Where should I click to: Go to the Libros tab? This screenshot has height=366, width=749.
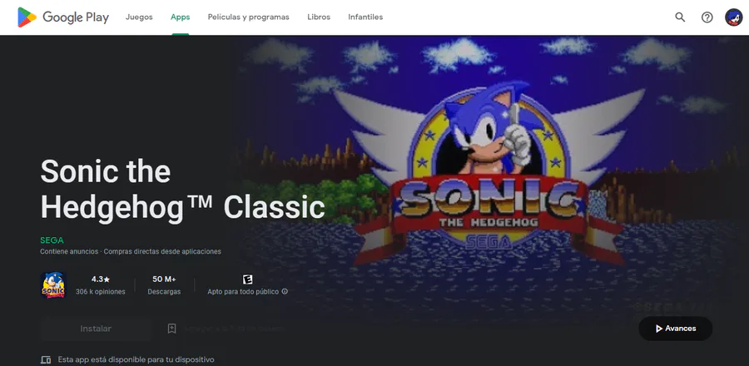pos(319,17)
